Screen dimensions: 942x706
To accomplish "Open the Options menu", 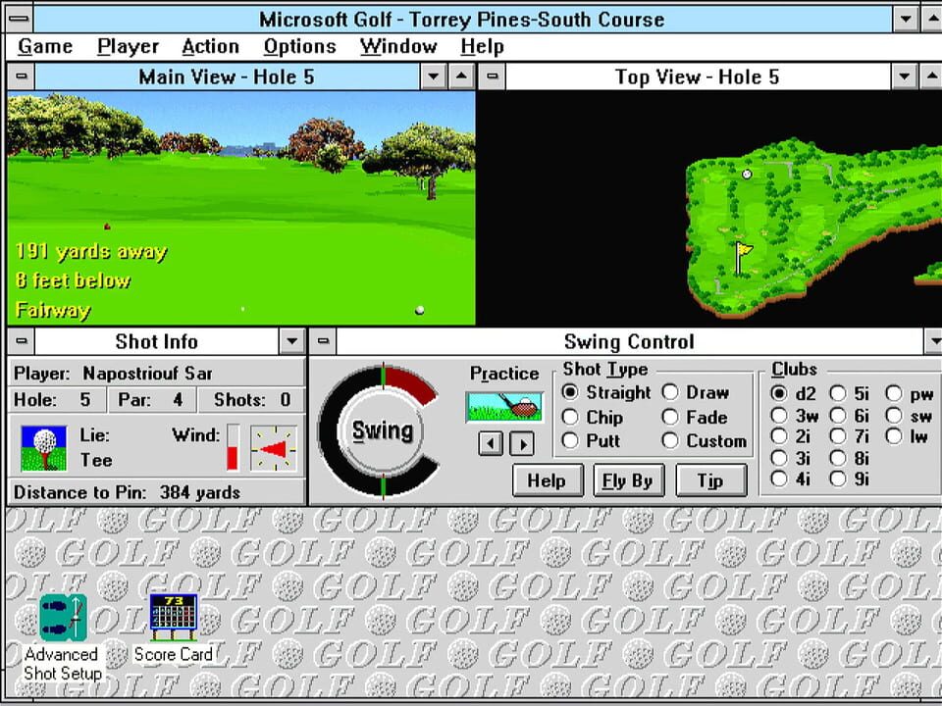I will (299, 46).
